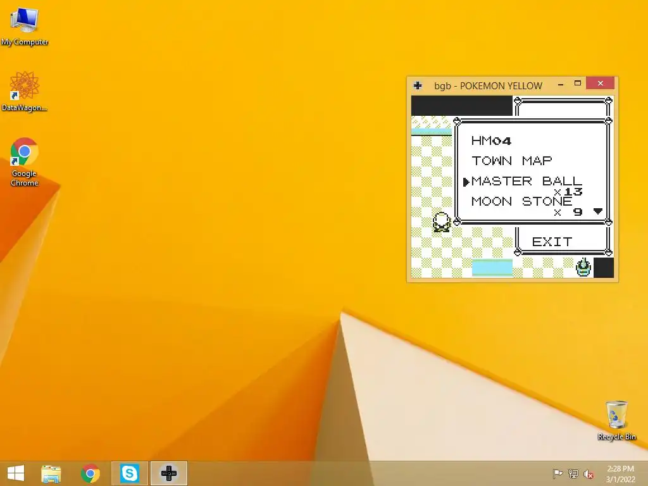Select the Google Chrome desktop shortcut

(x=25, y=162)
